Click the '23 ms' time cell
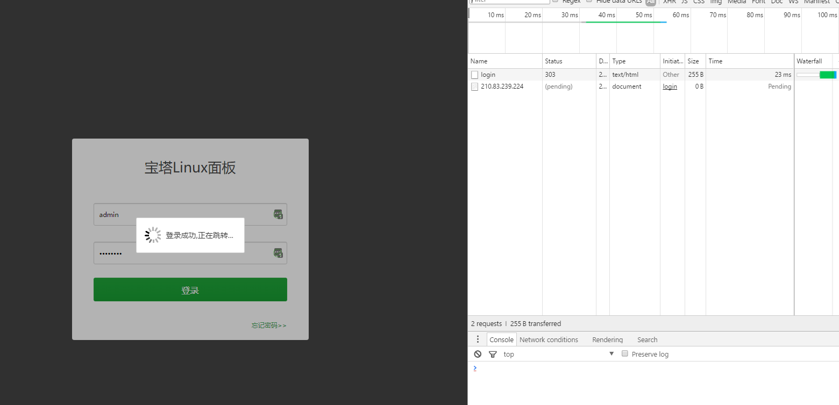 tap(783, 75)
